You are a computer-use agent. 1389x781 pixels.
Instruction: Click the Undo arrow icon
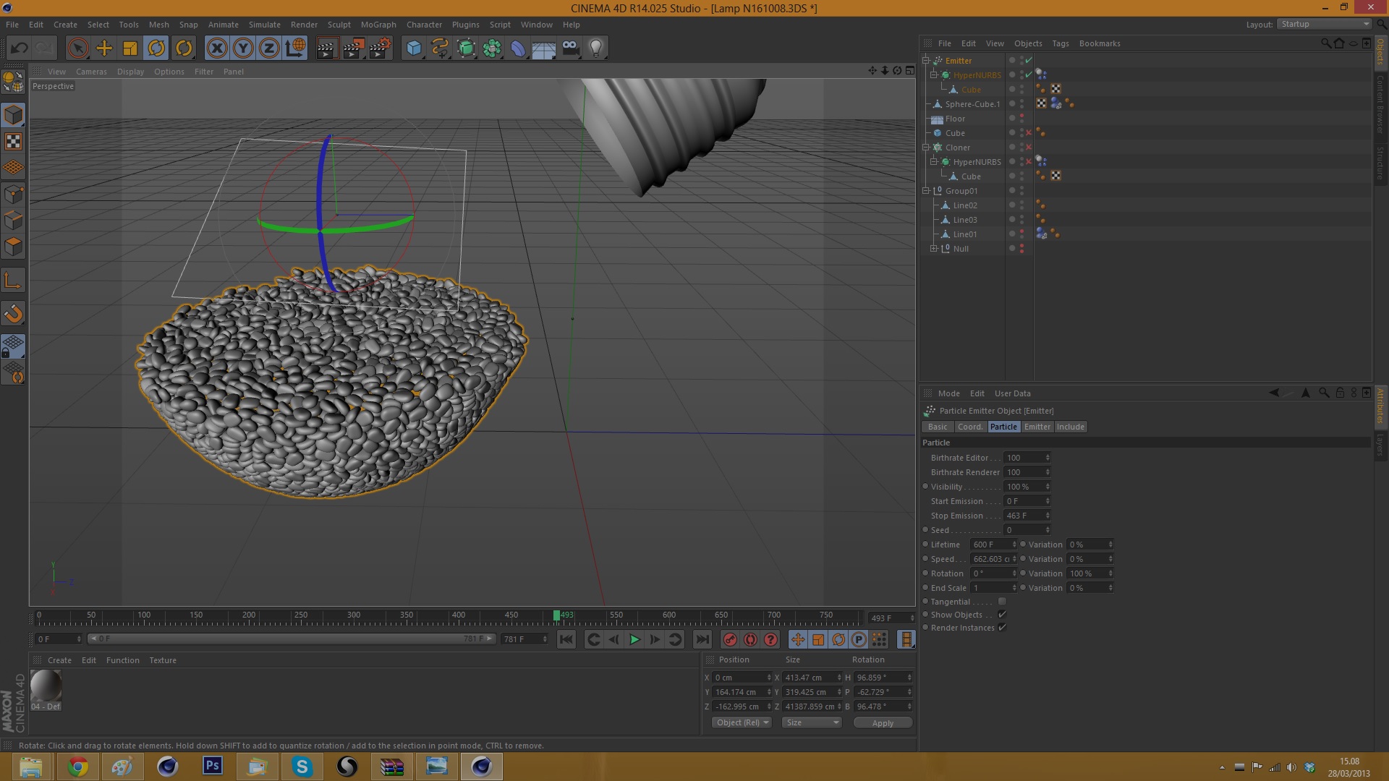click(20, 48)
